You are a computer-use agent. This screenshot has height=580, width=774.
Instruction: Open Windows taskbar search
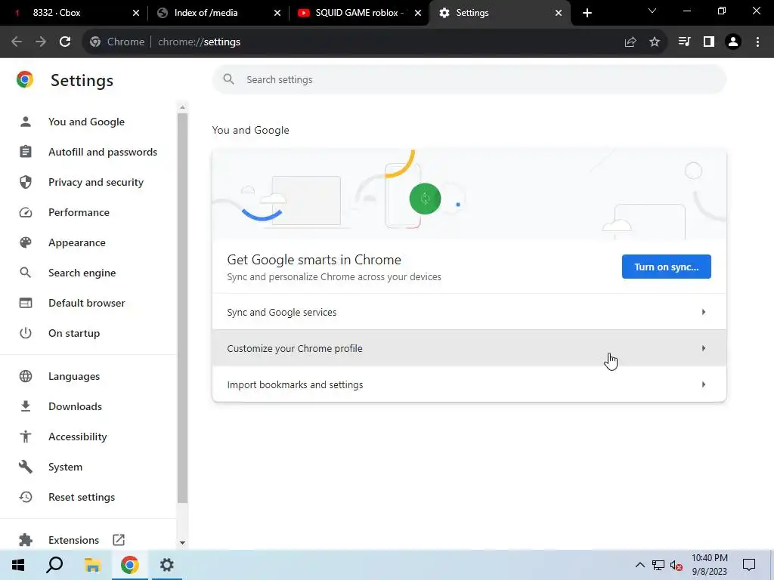click(54, 565)
